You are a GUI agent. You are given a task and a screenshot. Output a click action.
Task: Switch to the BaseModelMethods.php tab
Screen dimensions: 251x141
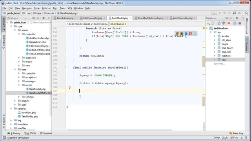150,18
